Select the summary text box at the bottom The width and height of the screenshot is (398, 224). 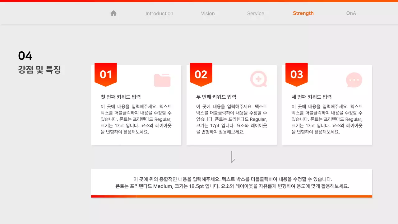231,182
